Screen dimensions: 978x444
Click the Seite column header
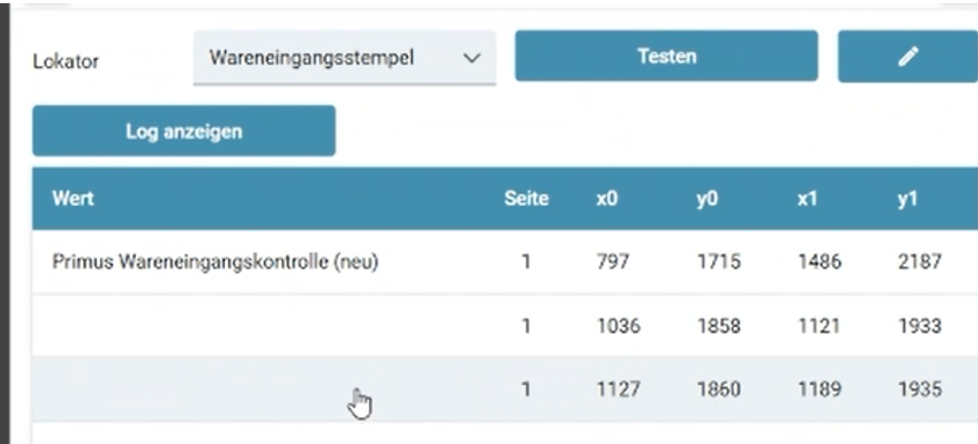point(526,199)
